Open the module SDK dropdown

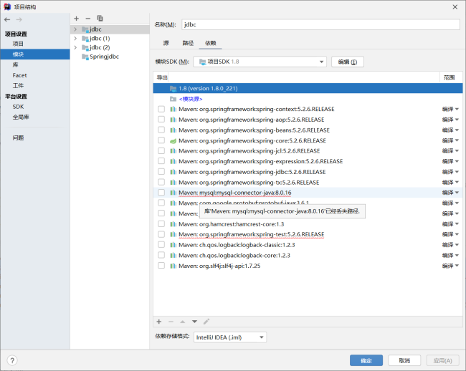[x=260, y=62]
